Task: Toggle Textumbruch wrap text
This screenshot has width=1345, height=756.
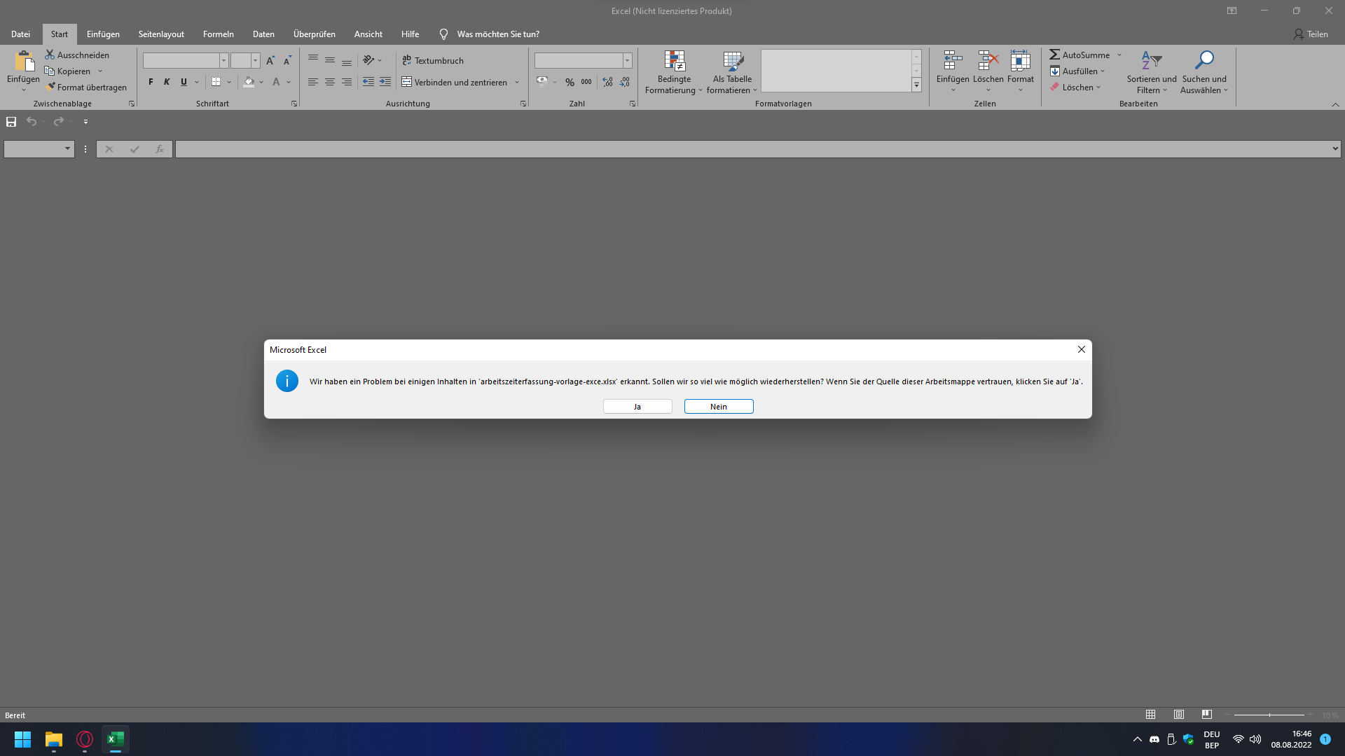Action: tap(433, 61)
